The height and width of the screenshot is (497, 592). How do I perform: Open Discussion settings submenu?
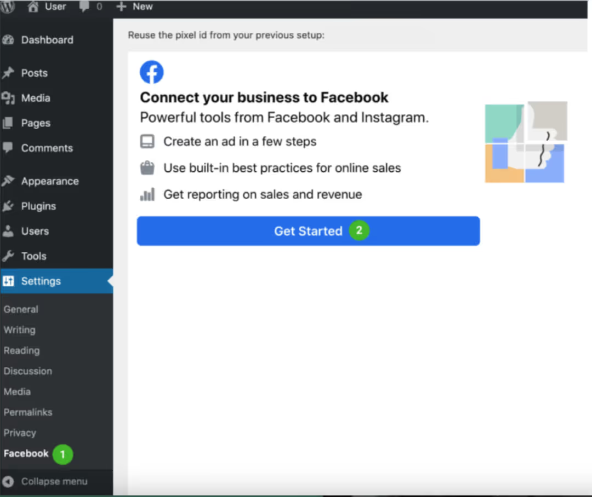pos(27,371)
